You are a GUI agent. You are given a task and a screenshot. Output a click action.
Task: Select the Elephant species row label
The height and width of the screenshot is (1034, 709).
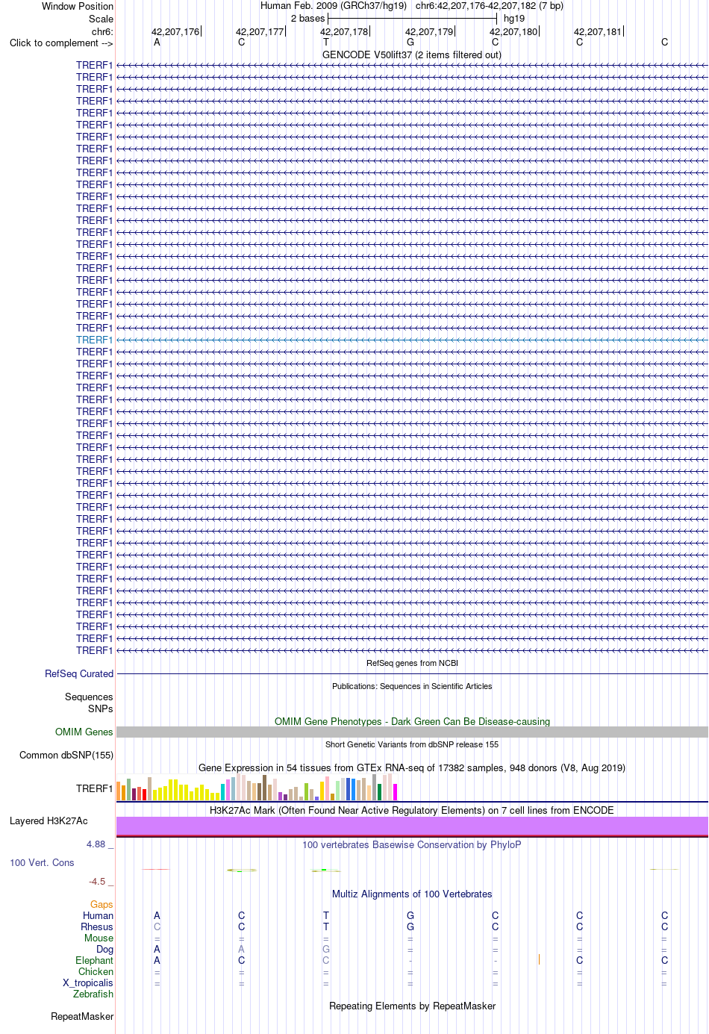pos(94,960)
